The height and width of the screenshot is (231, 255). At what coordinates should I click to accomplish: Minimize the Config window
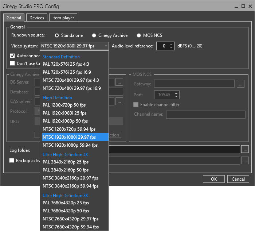point(236,7)
